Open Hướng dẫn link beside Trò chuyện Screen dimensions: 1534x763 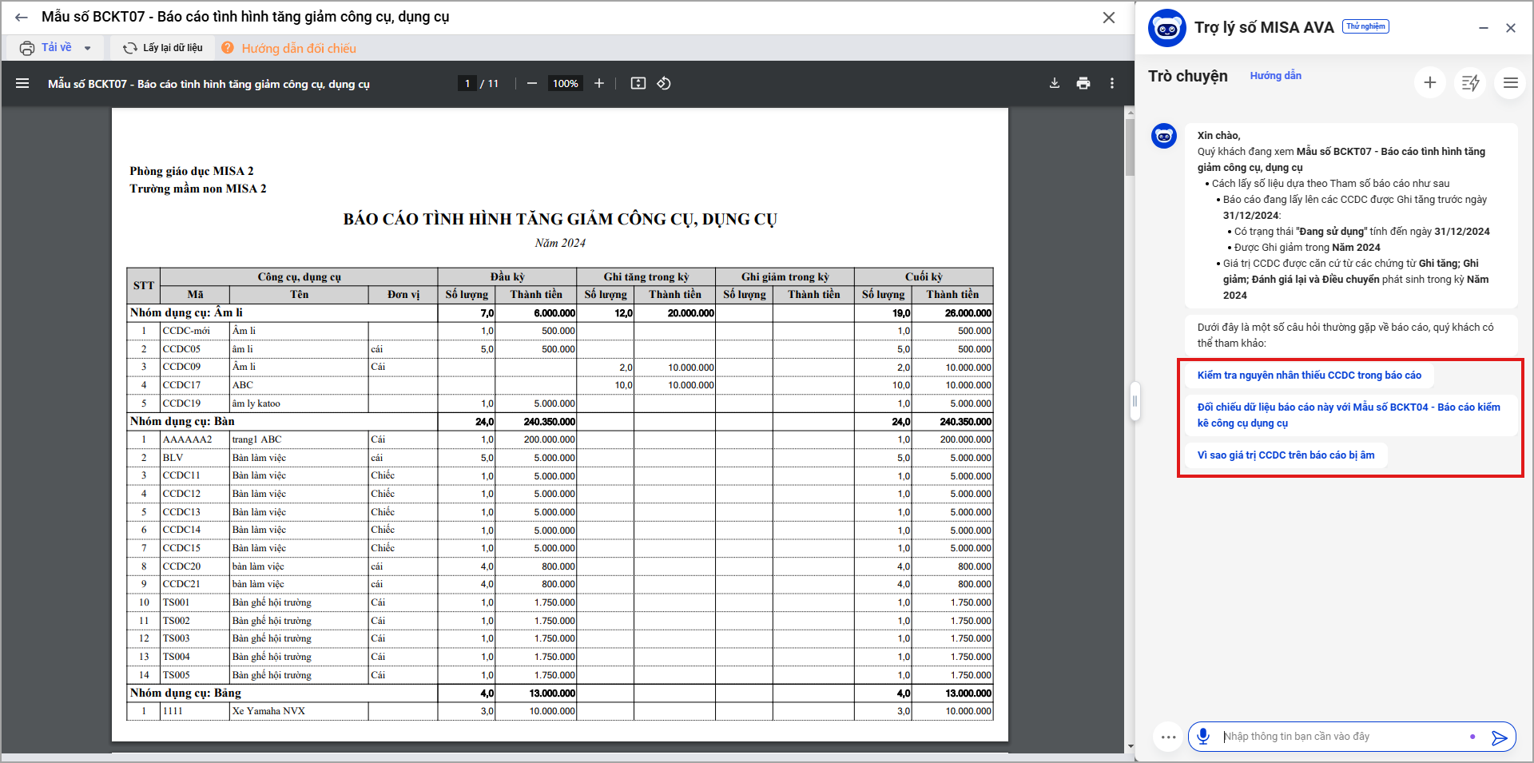pos(1276,76)
